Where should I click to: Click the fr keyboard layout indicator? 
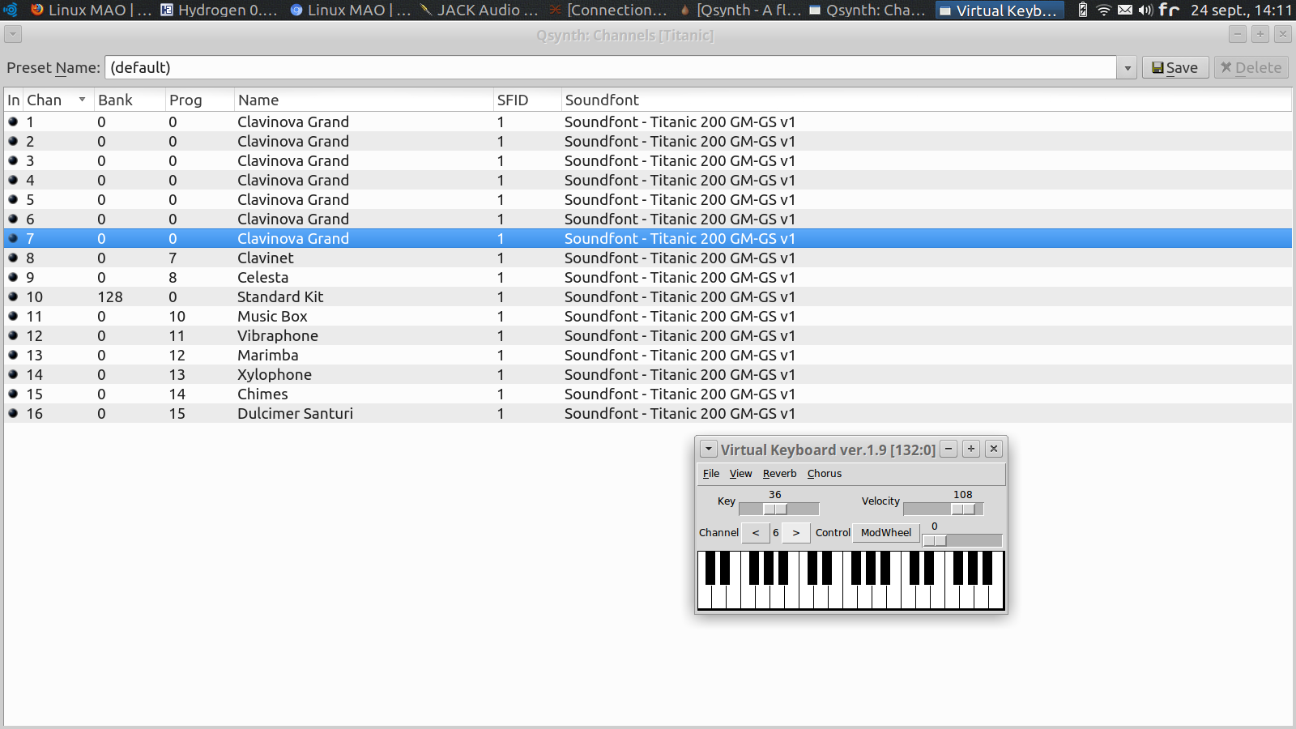tap(1169, 10)
